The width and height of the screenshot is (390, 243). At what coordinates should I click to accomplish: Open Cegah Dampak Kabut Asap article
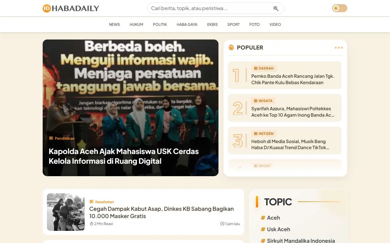tap(161, 212)
